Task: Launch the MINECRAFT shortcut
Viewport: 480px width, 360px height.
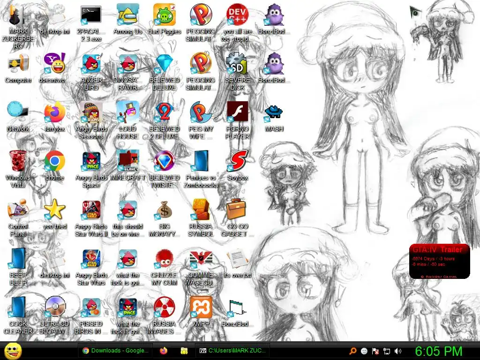Action: pyautogui.click(x=127, y=161)
